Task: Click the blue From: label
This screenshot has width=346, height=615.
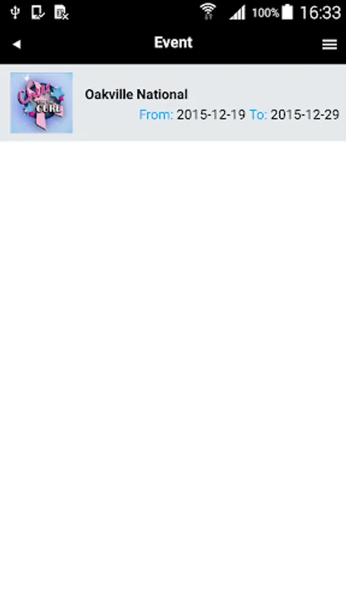Action: point(156,115)
